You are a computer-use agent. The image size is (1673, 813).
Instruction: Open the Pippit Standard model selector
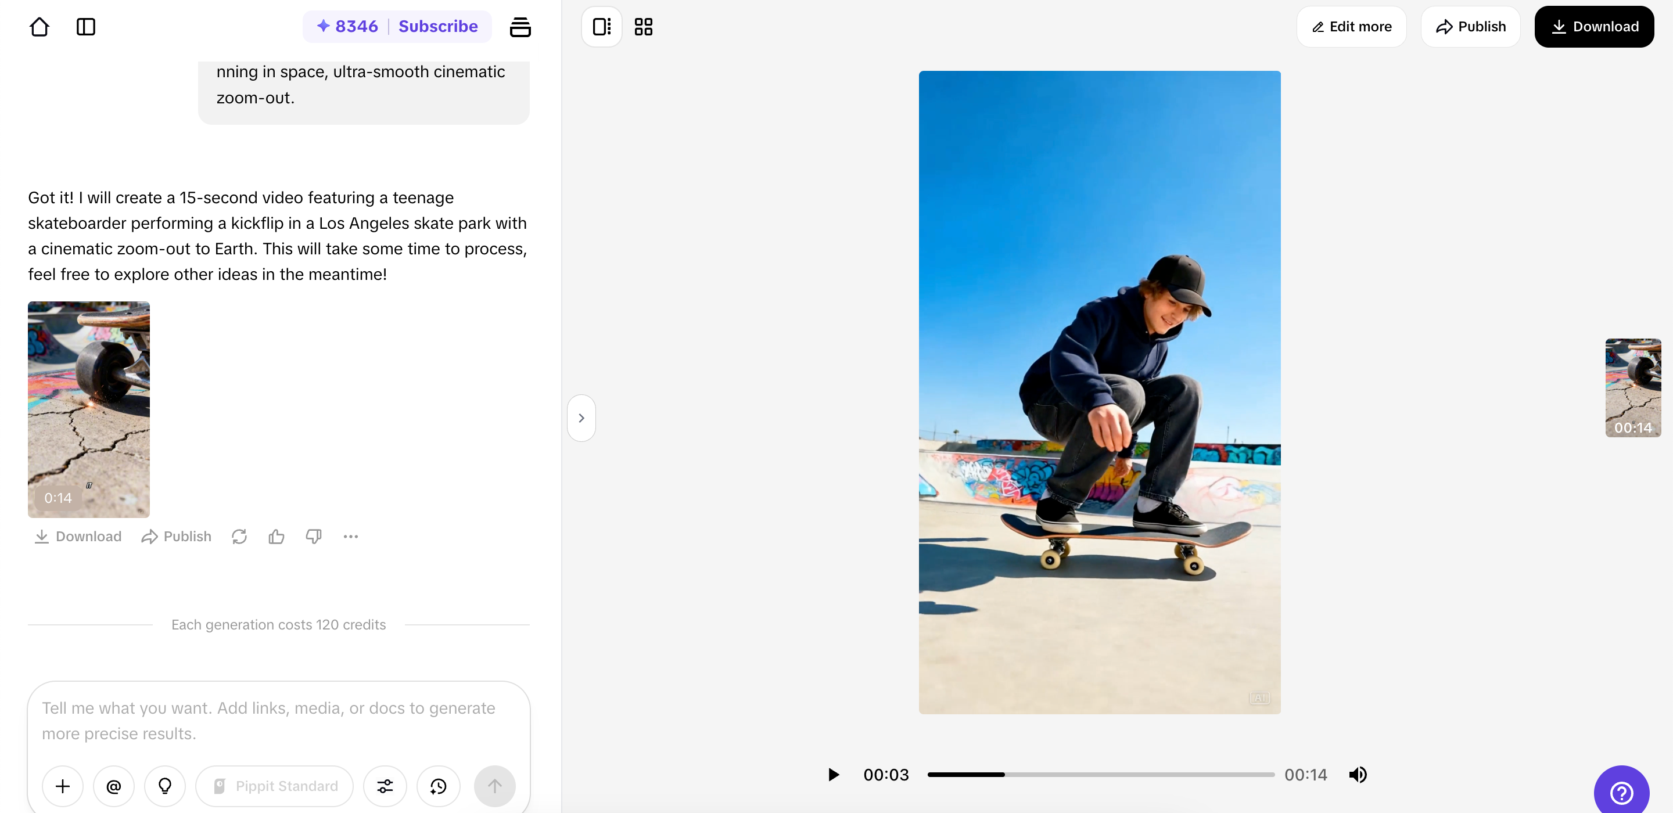pyautogui.click(x=274, y=786)
